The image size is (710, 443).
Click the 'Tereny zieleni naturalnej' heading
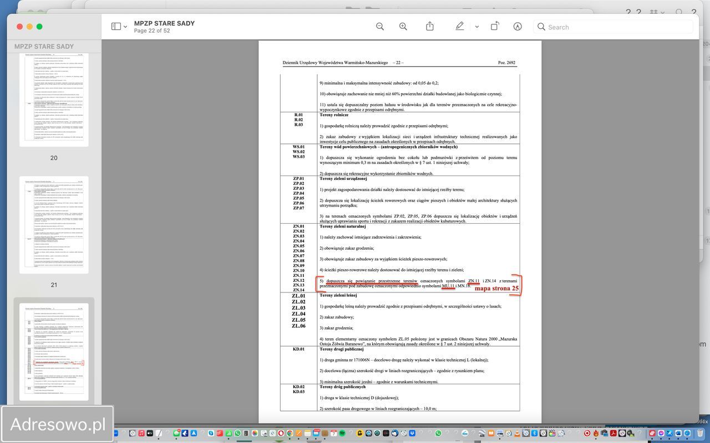coord(343,226)
